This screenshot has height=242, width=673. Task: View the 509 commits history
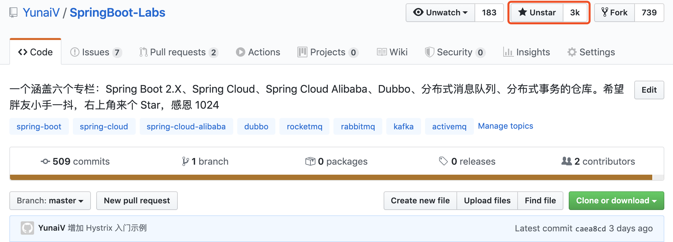[x=75, y=161]
